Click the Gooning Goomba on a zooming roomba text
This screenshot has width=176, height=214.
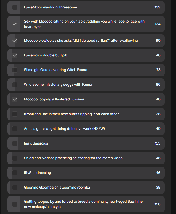coord(57,188)
